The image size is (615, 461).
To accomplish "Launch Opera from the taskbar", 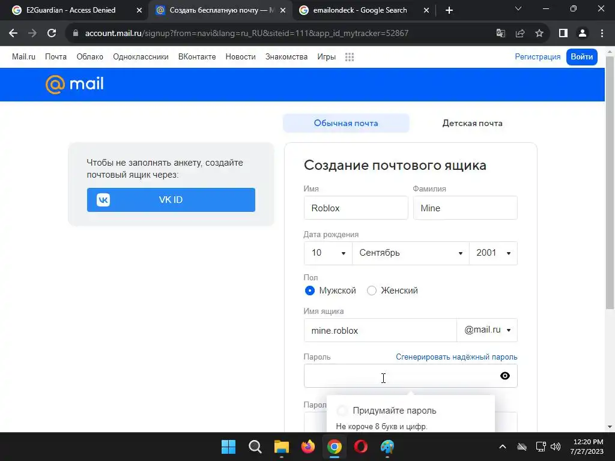I will pyautogui.click(x=361, y=447).
